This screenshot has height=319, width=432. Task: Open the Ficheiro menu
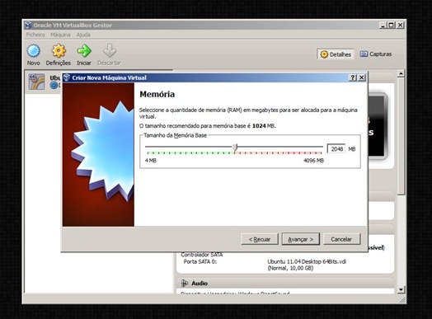35,35
